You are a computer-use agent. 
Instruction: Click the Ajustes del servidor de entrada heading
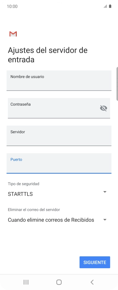[48, 55]
